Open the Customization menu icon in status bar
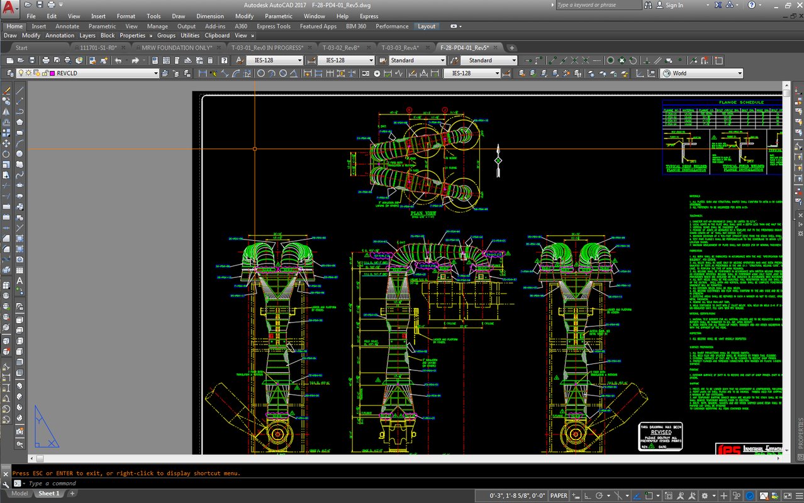The image size is (804, 503). 799,495
